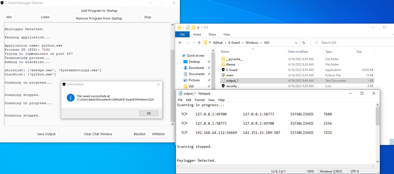
Task: Sort files by Date modified column
Action: 298,52
